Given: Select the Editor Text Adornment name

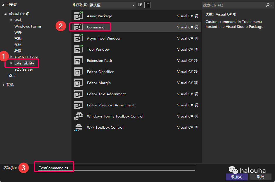Looking at the screenshot, I should (106, 94).
